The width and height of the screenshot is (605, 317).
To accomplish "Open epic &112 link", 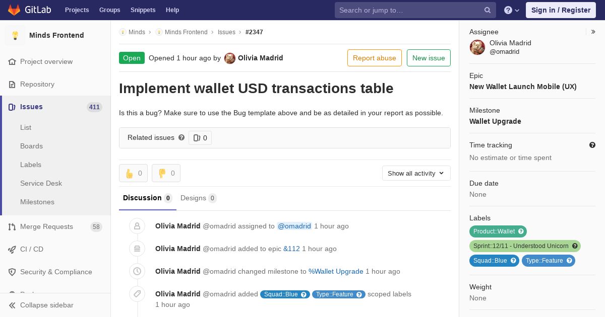I will 291,249.
